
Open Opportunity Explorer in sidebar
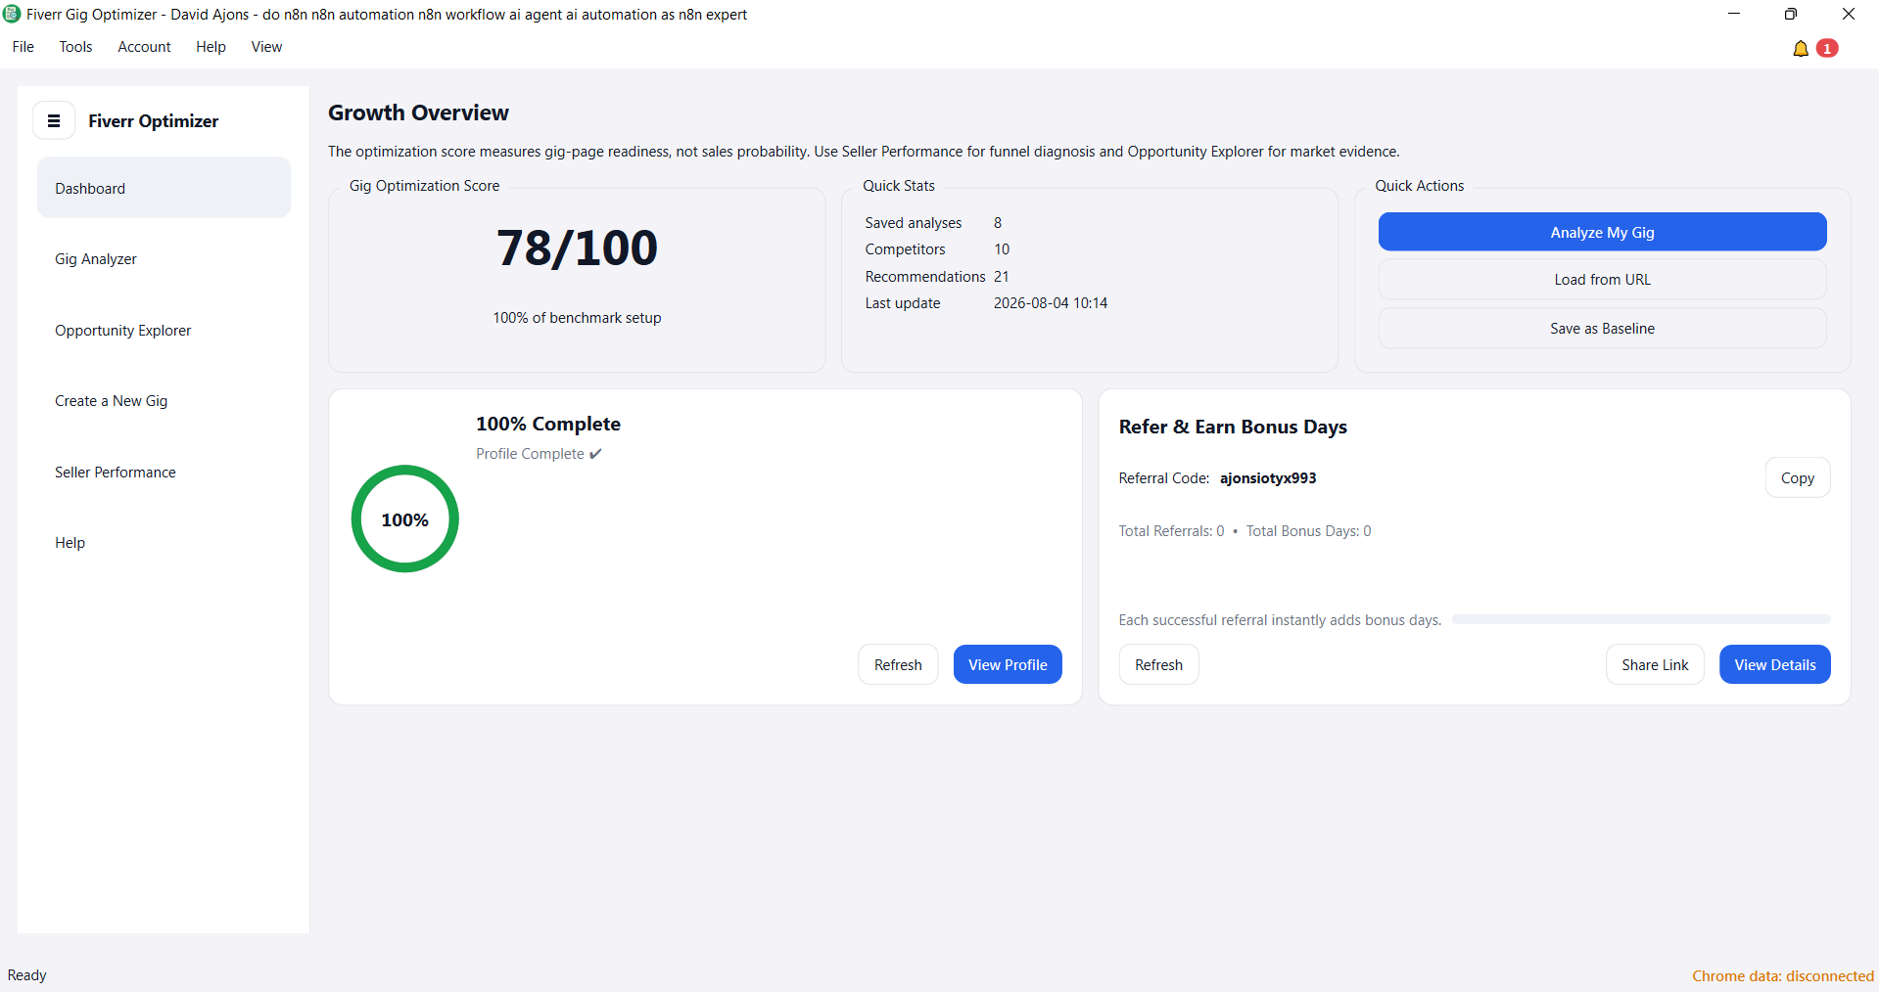[x=164, y=331]
